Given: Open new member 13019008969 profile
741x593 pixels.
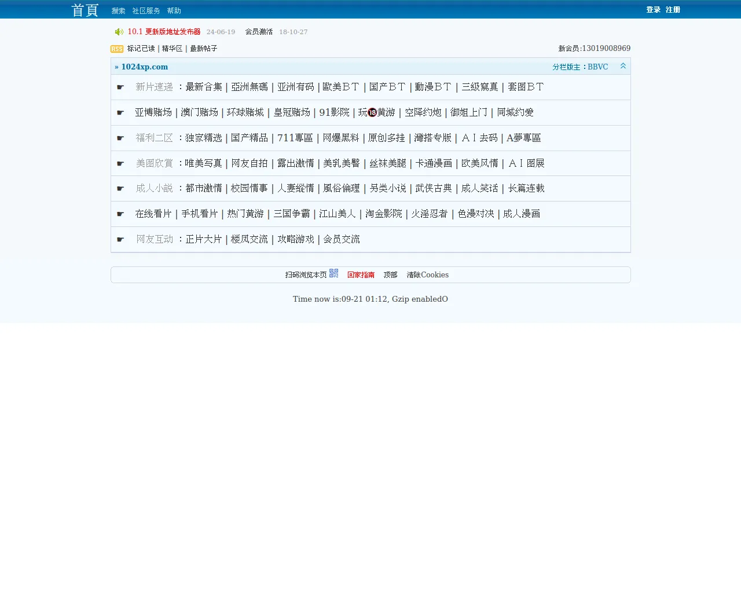Looking at the screenshot, I should pos(606,49).
